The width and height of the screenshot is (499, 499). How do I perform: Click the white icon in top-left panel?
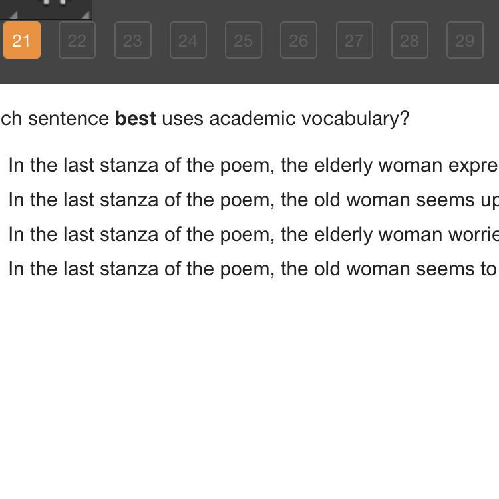coord(55,3)
